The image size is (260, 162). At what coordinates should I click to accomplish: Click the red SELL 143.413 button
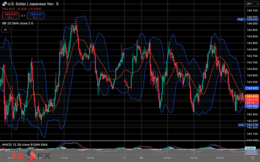pyautogui.click(x=11, y=16)
